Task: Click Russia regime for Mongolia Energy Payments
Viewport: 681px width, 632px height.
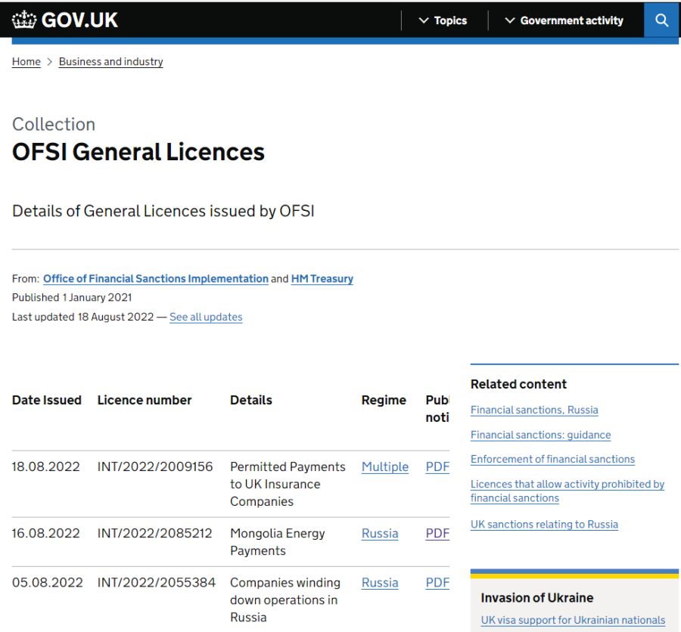Action: 380,533
